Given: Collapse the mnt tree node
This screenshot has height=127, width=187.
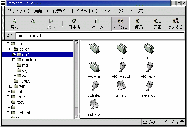Looking at the screenshot, I should 8,44.
